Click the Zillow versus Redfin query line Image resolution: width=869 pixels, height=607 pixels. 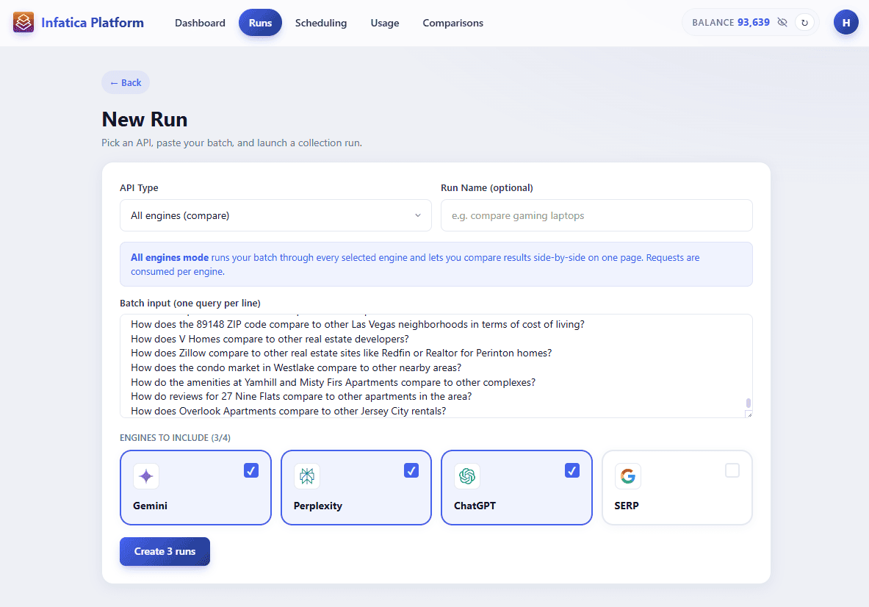click(x=342, y=353)
